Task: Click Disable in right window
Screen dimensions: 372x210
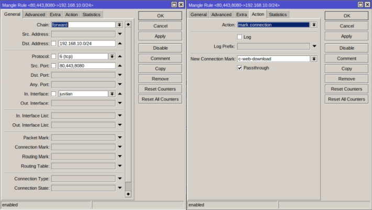Action: [x=347, y=48]
